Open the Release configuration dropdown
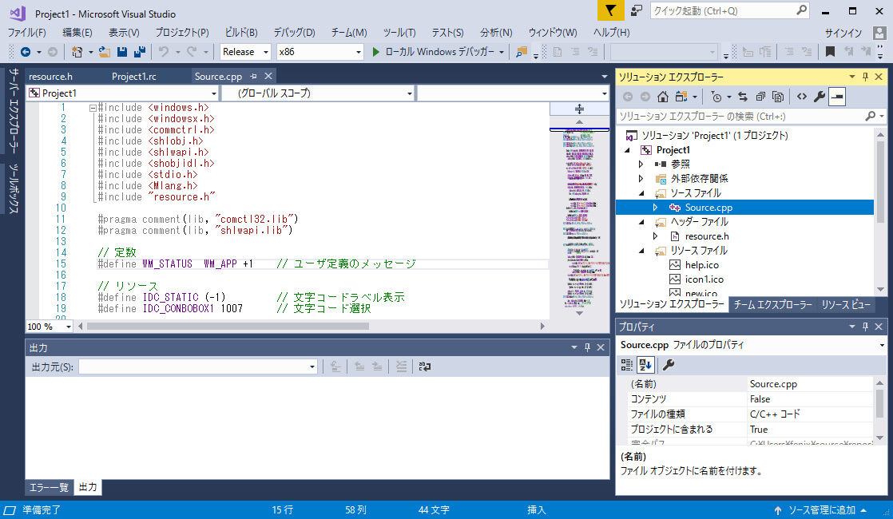Screen dimensions: 893x519 coord(245,52)
